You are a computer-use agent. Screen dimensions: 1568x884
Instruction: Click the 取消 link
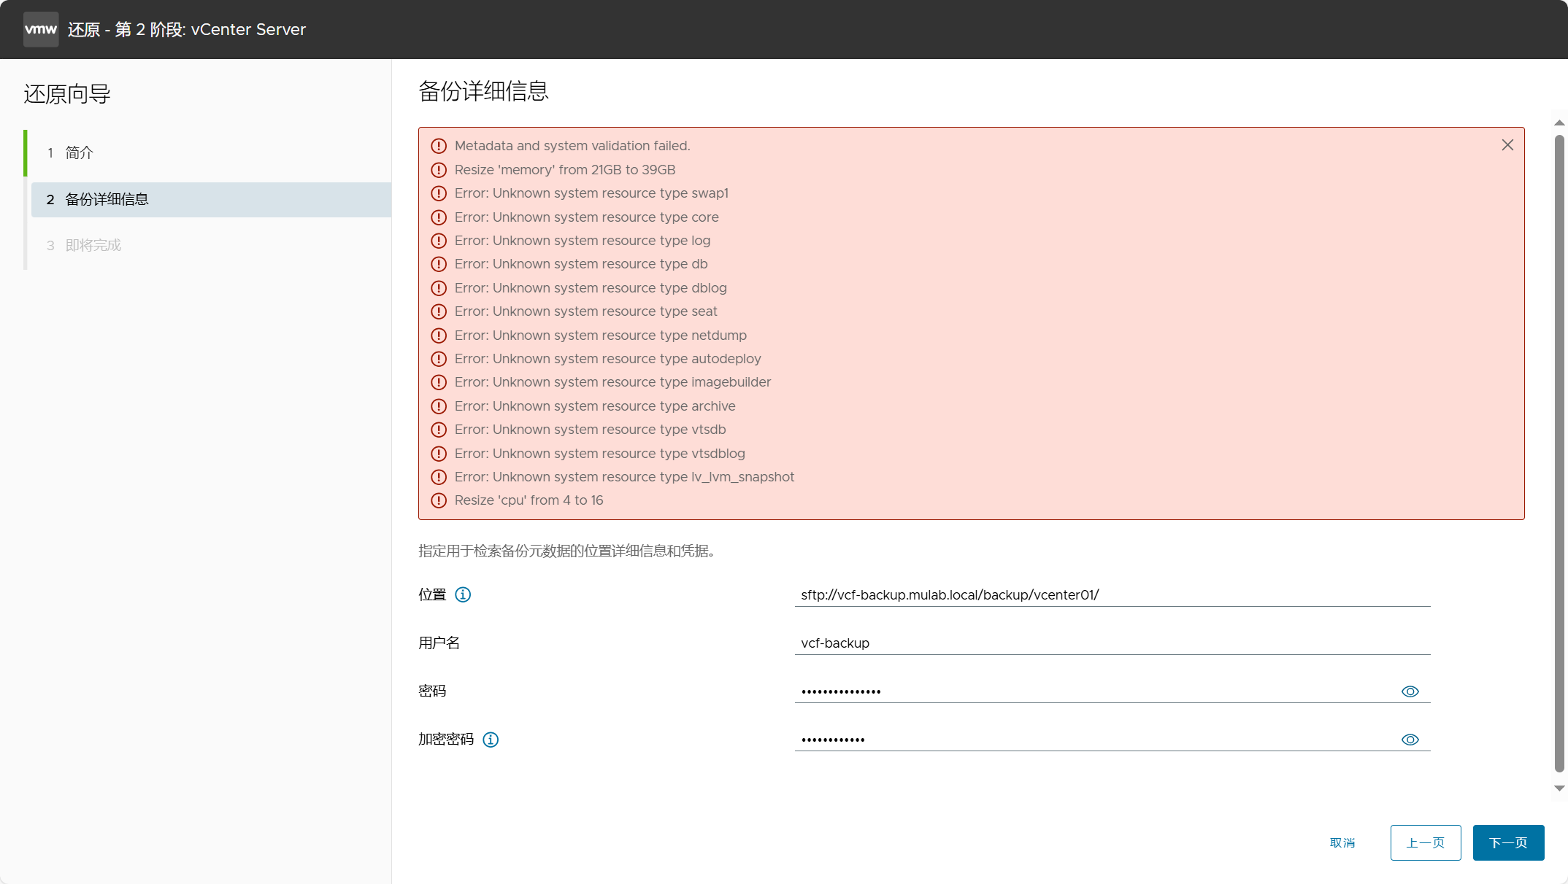coord(1342,842)
